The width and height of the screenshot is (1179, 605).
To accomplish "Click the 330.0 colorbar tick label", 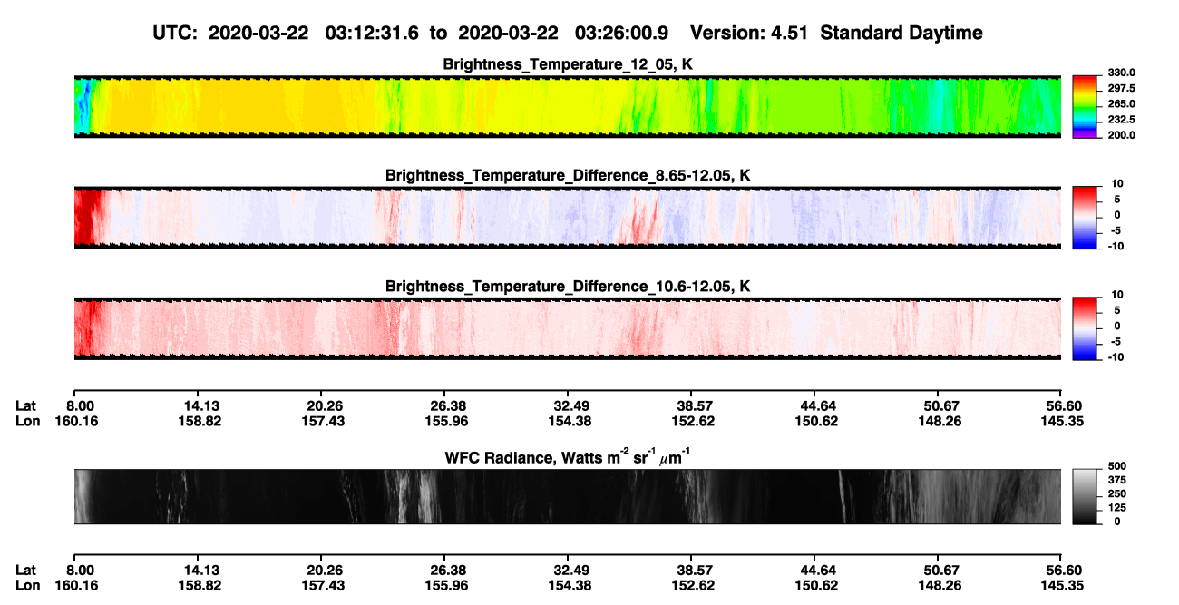I will 1122,73.
